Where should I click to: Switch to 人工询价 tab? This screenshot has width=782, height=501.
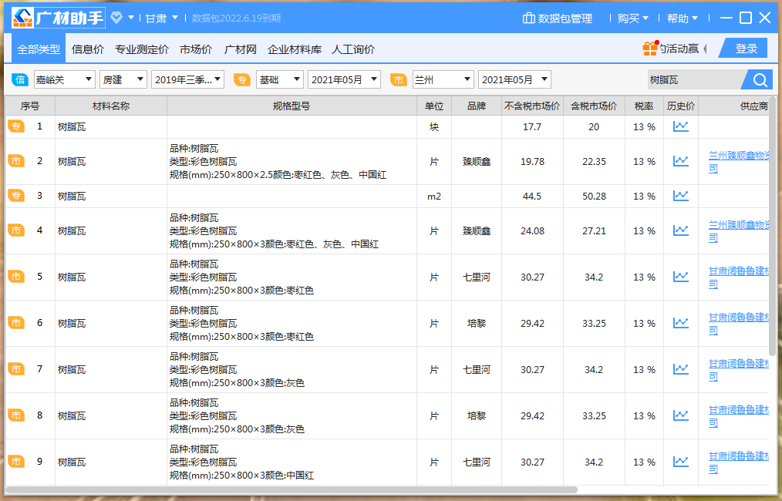pyautogui.click(x=353, y=49)
